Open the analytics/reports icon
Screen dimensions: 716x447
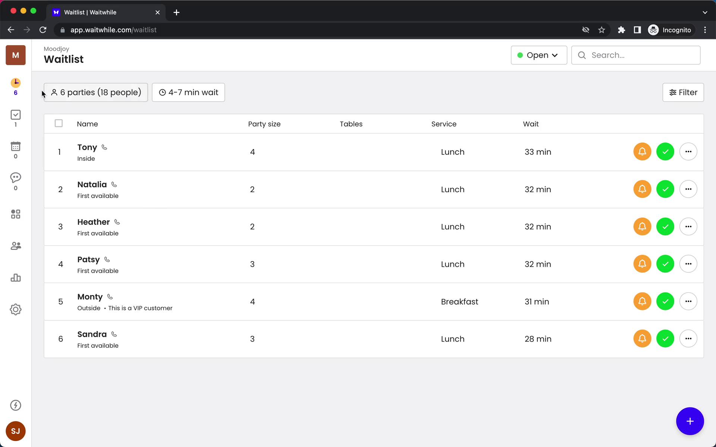15,278
